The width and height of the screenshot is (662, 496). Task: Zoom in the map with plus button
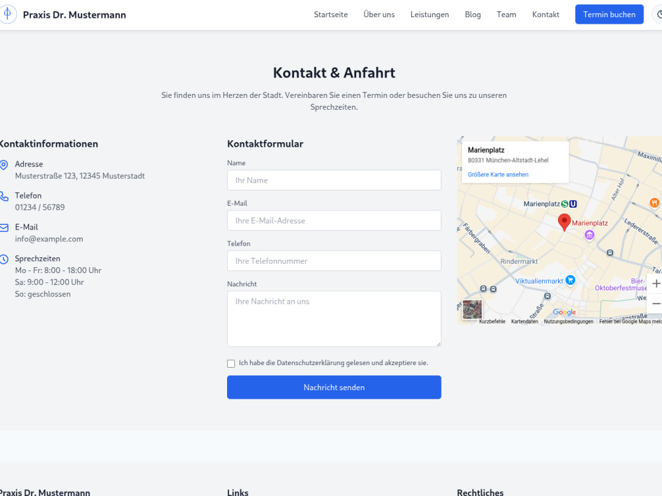(x=655, y=284)
